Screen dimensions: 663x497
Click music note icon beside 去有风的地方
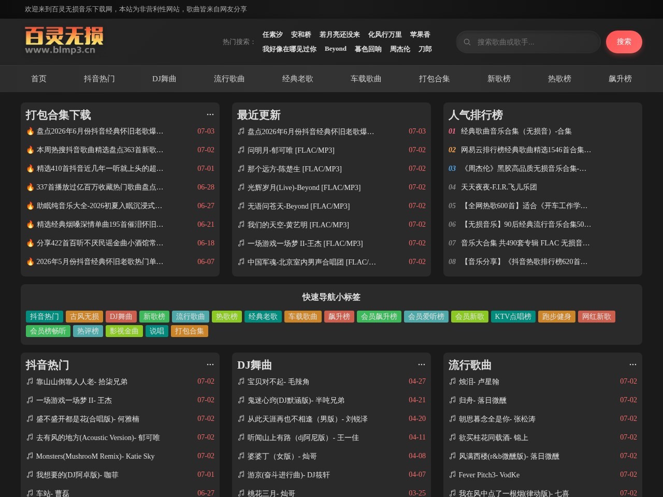click(x=30, y=437)
